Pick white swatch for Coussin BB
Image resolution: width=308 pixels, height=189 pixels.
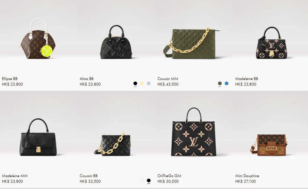142,180
